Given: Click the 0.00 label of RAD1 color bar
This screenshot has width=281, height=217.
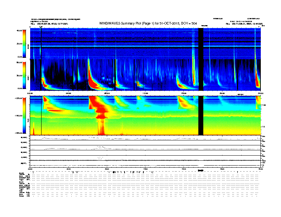Looking at the screenshot, I should click(x=20, y=88).
